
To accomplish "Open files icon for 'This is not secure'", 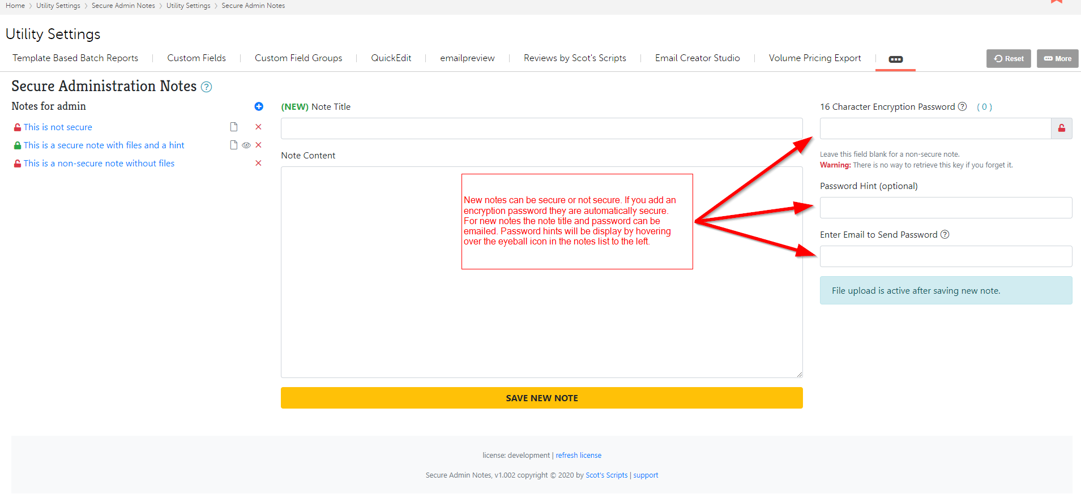I will pyautogui.click(x=234, y=127).
